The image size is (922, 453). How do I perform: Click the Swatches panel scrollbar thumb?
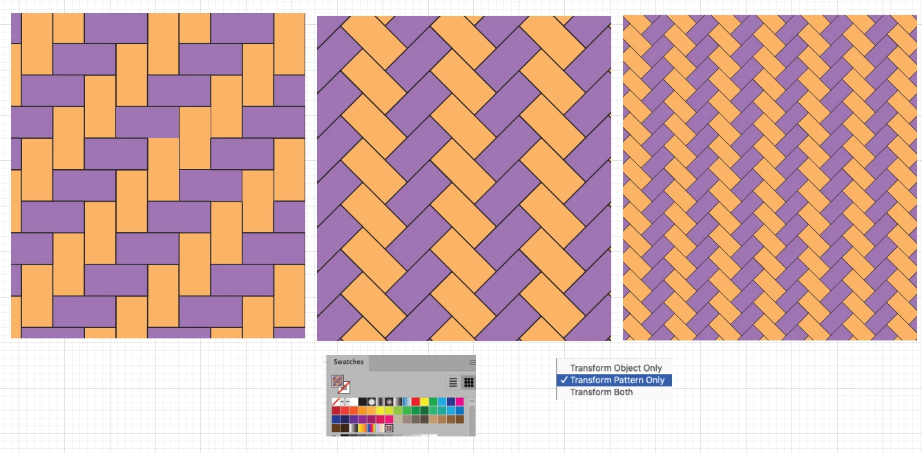pos(472,421)
